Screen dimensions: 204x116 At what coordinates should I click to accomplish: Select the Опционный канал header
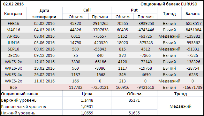[x=20, y=94]
